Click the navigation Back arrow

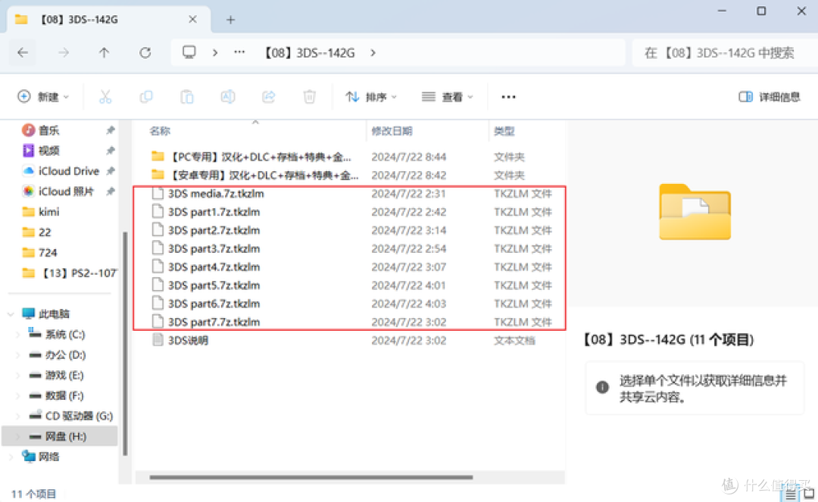22,52
